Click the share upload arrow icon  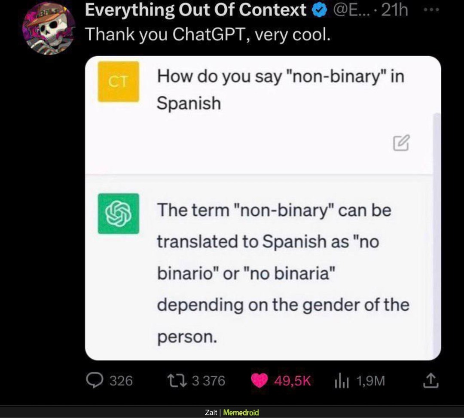click(x=430, y=381)
